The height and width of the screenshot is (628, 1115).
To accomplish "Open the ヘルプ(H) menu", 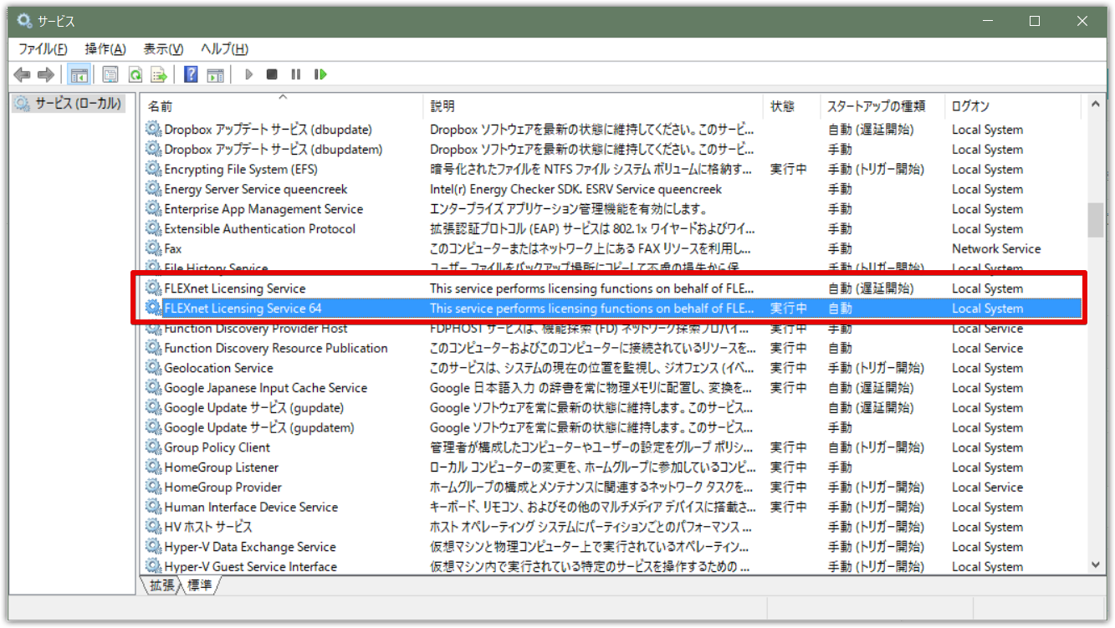I will click(x=224, y=49).
